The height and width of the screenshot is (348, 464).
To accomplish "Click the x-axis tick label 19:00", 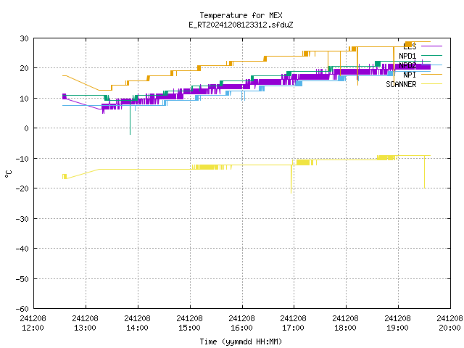I will [398, 328].
